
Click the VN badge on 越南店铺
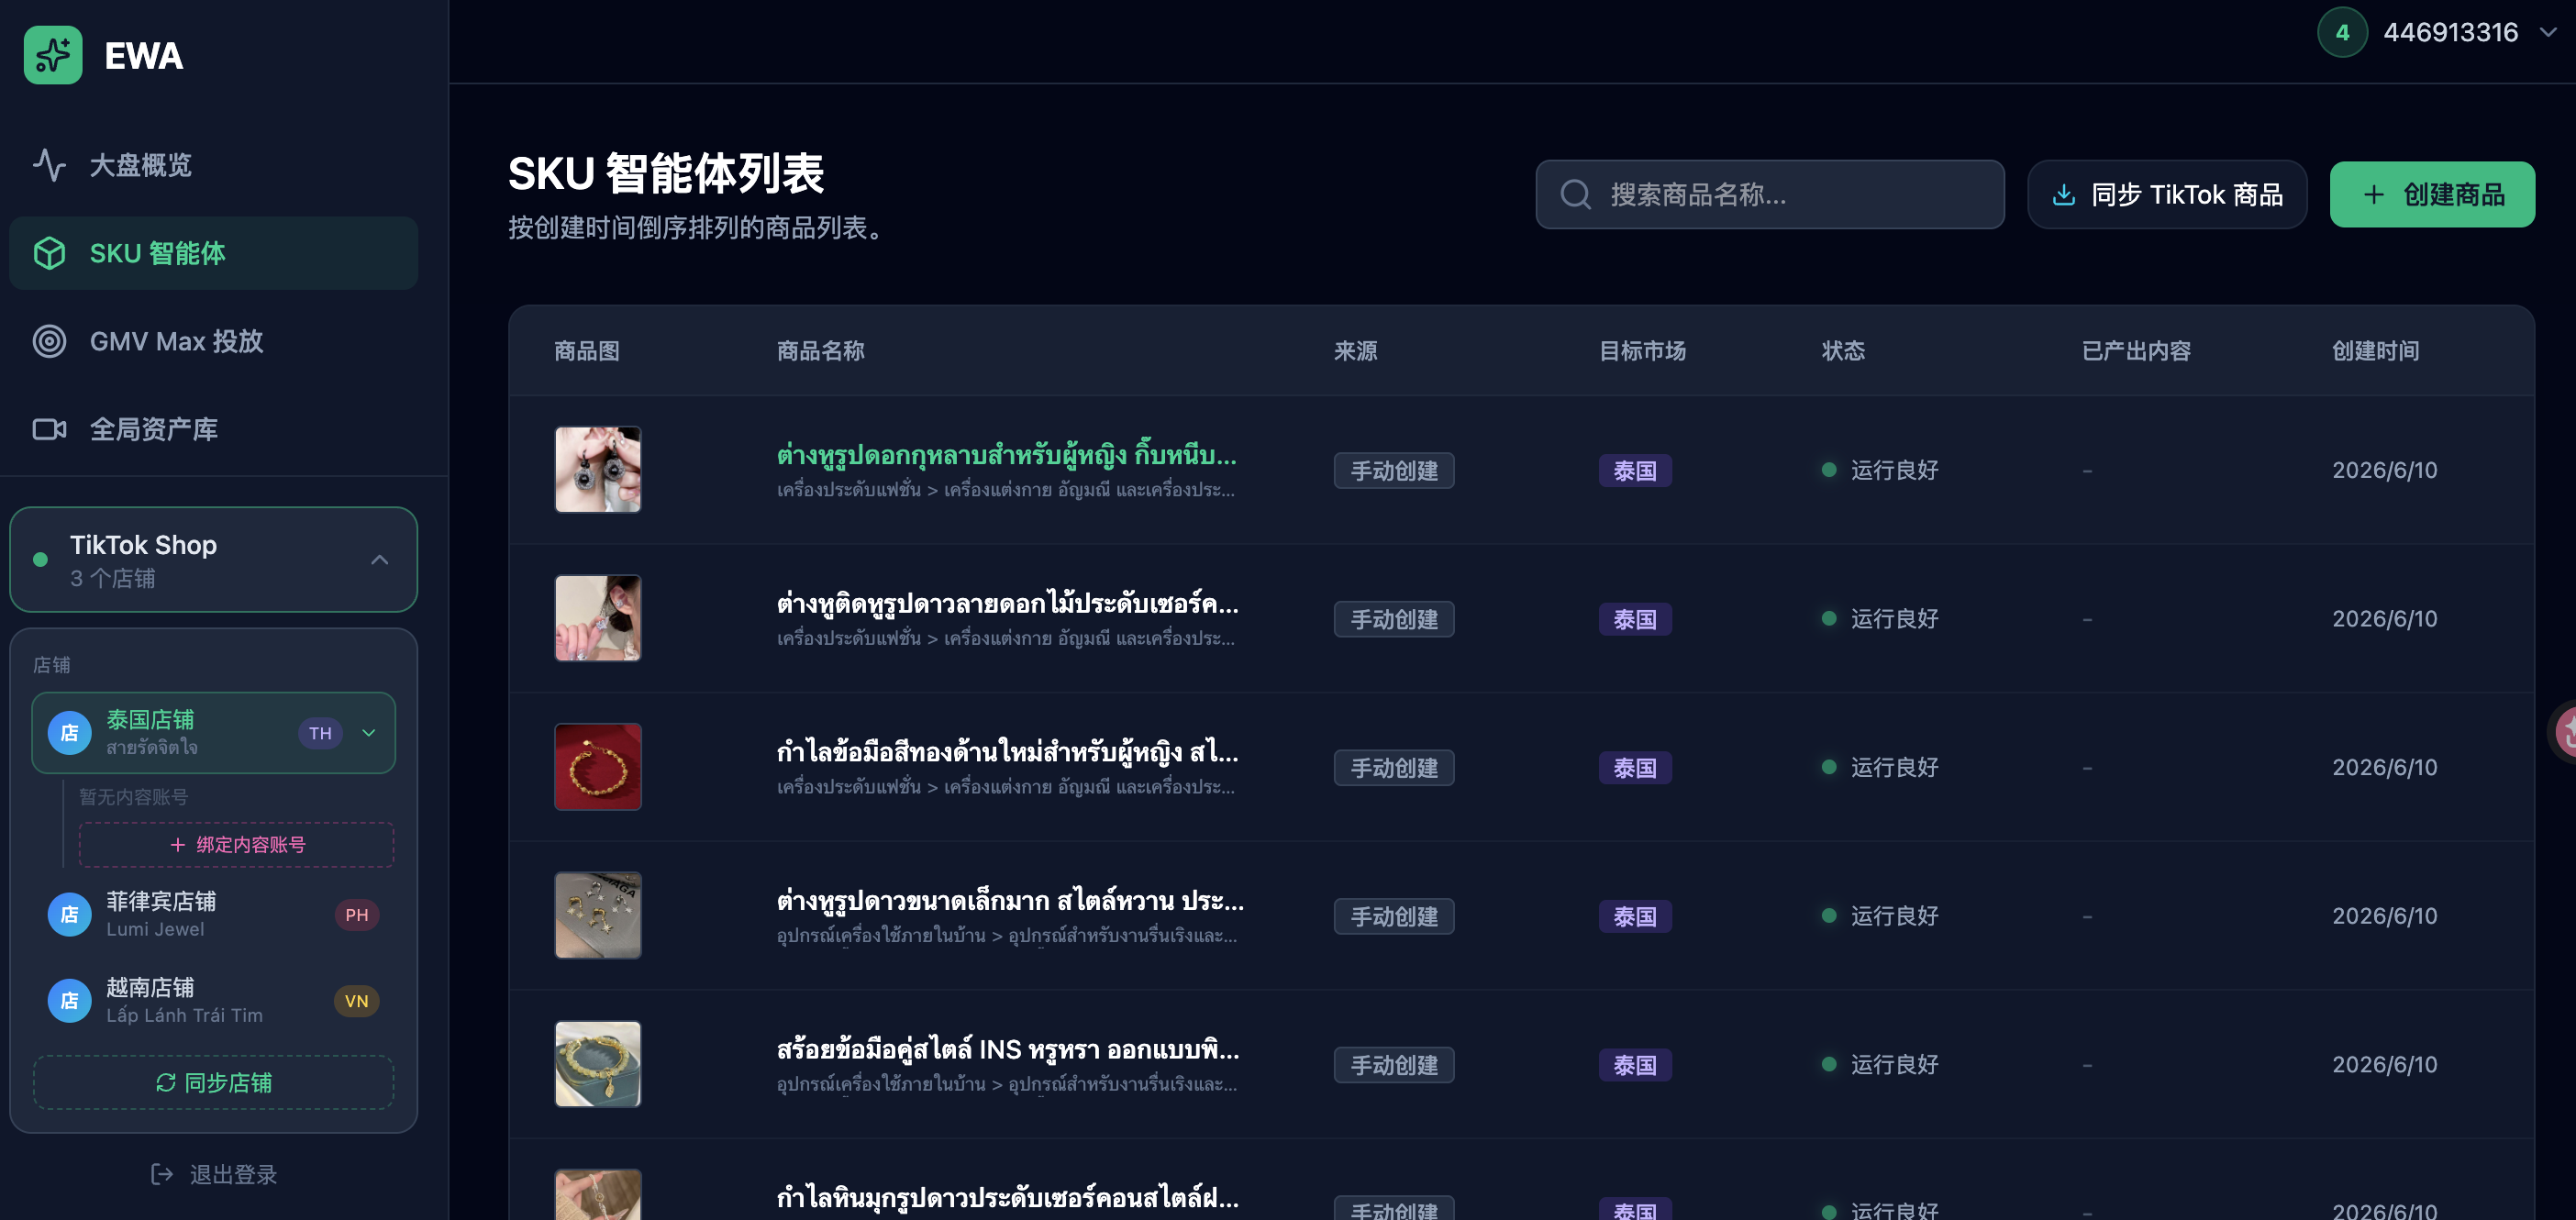357,1000
